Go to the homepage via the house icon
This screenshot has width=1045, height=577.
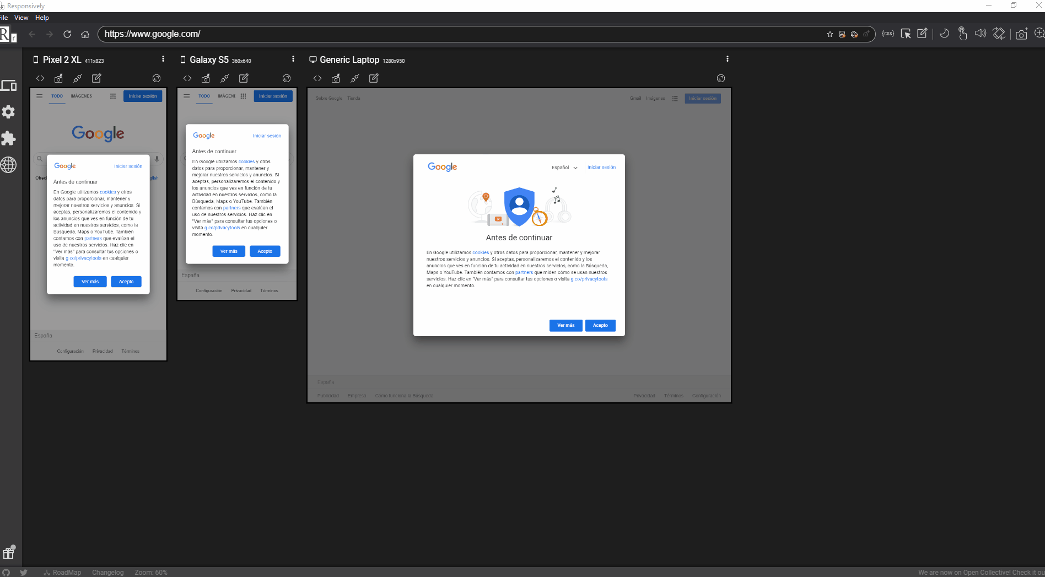(x=85, y=34)
